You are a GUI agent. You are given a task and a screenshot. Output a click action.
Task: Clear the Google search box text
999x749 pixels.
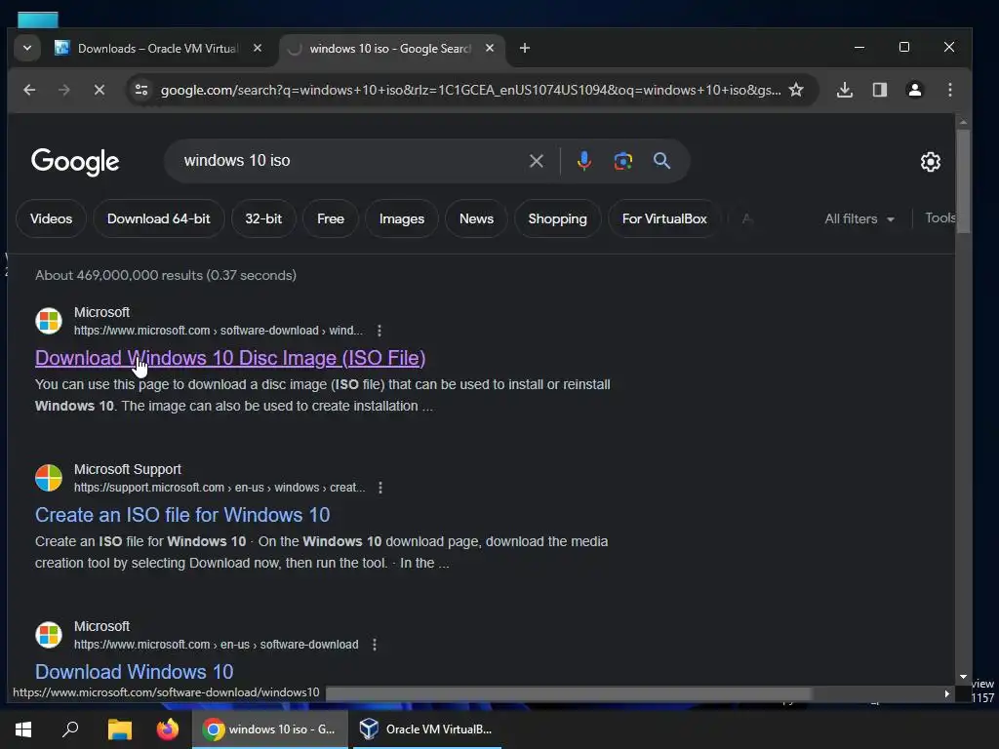[537, 161]
